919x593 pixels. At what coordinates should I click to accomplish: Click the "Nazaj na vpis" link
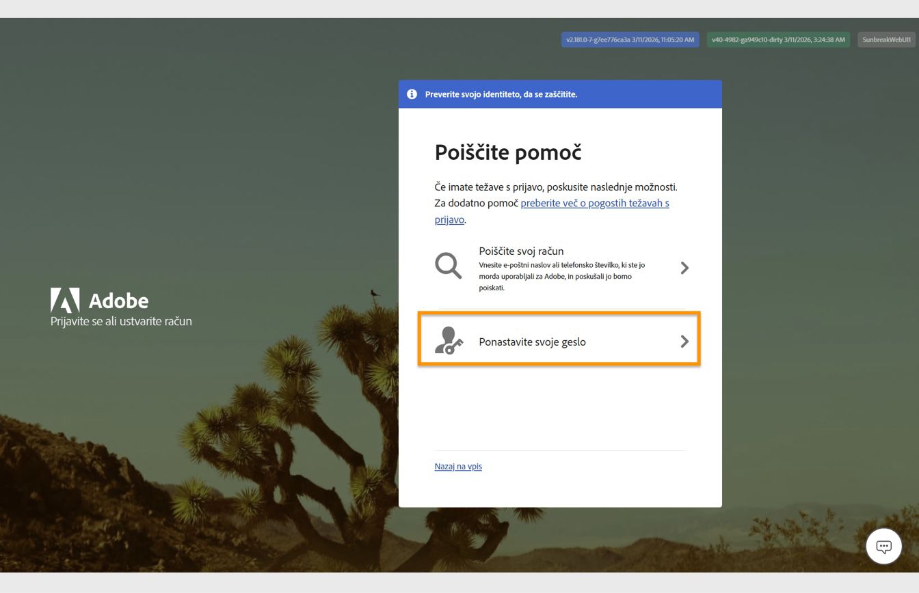pos(457,466)
